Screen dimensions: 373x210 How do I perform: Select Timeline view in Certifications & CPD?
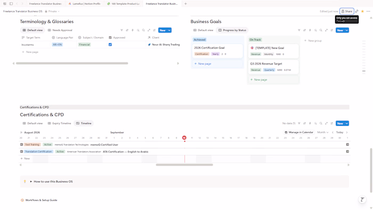click(x=84, y=123)
